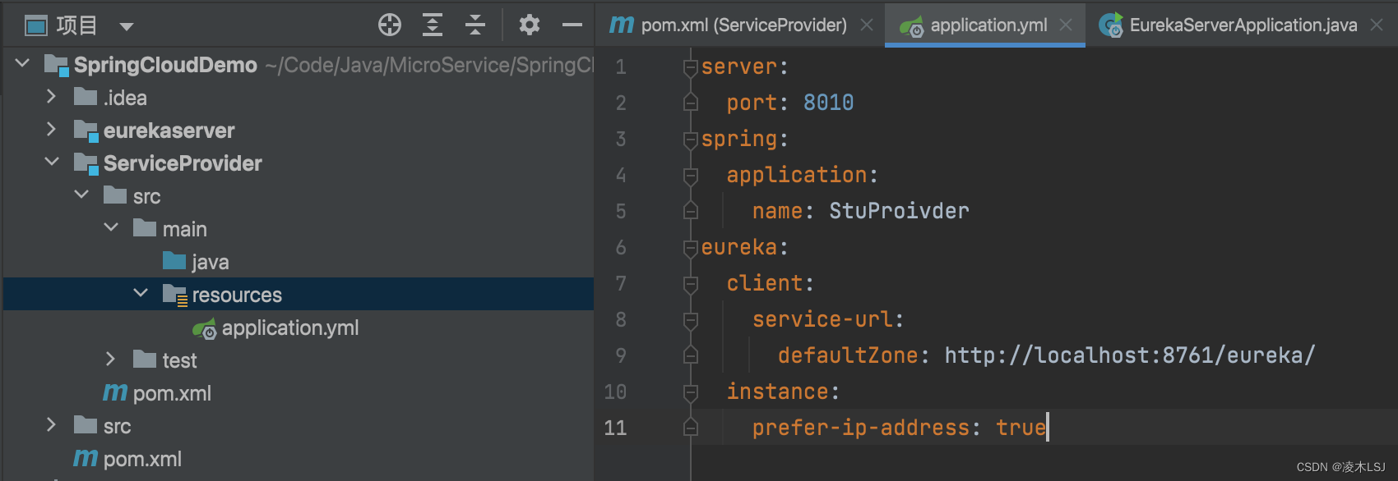This screenshot has width=1398, height=481.
Task: Click the fold end marker on line 11
Action: pos(691,428)
